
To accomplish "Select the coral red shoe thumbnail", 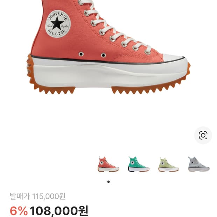I will pyautogui.click(x=108, y=164).
